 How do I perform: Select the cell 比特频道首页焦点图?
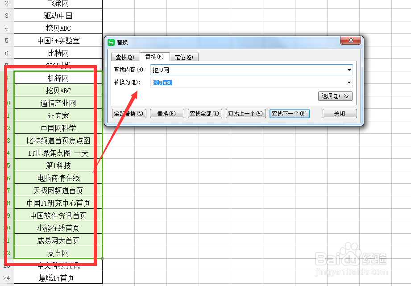point(58,141)
